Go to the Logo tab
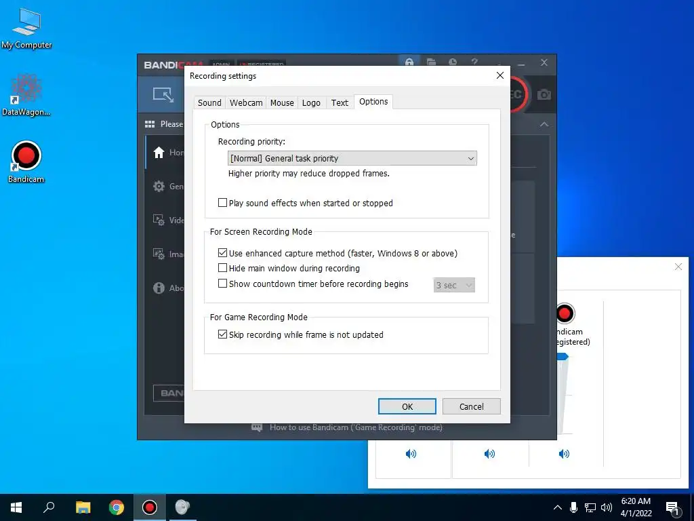Image resolution: width=694 pixels, height=521 pixels. coord(311,103)
